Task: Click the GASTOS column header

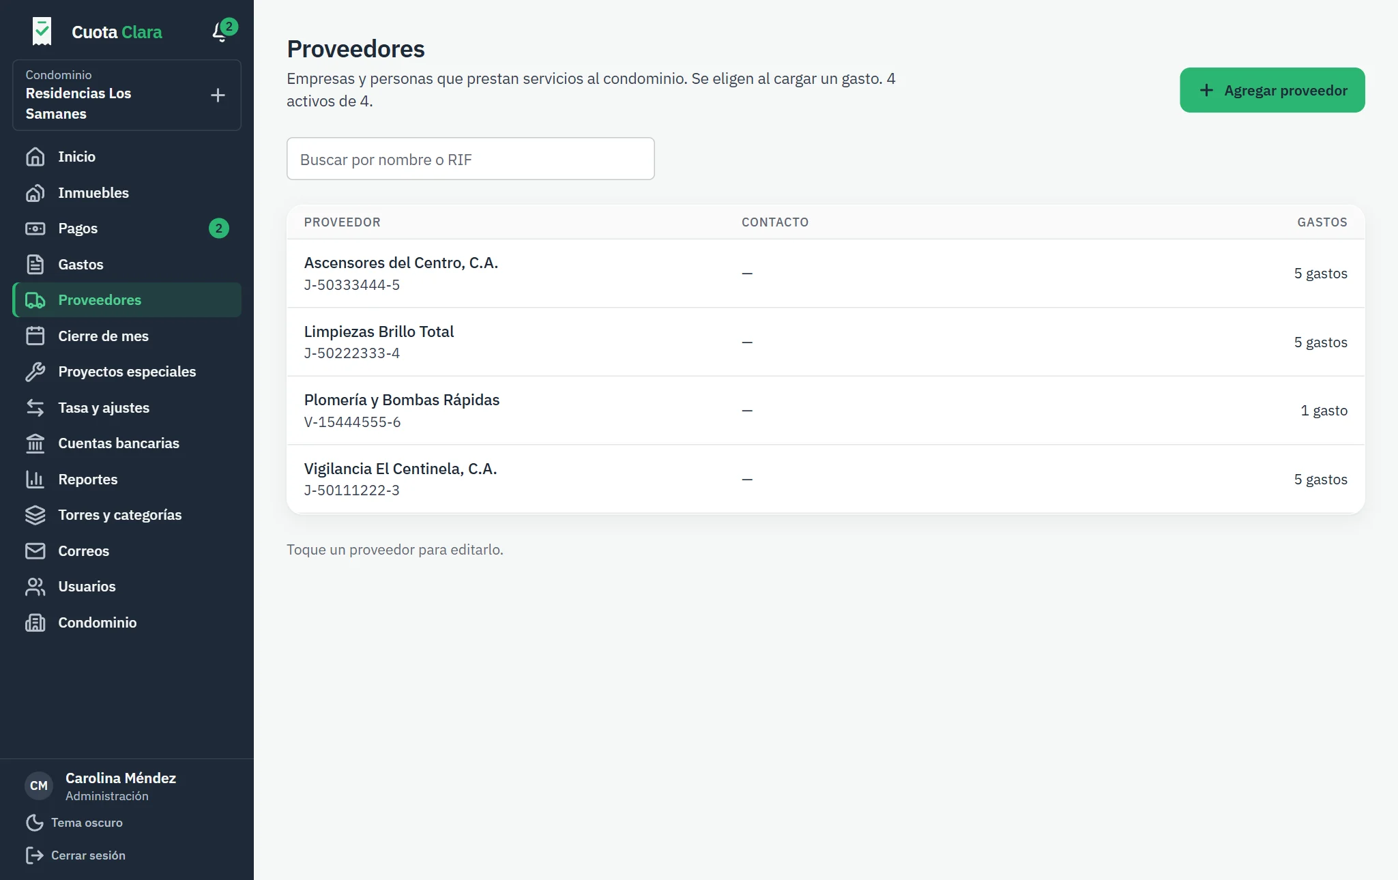Action: 1322,222
